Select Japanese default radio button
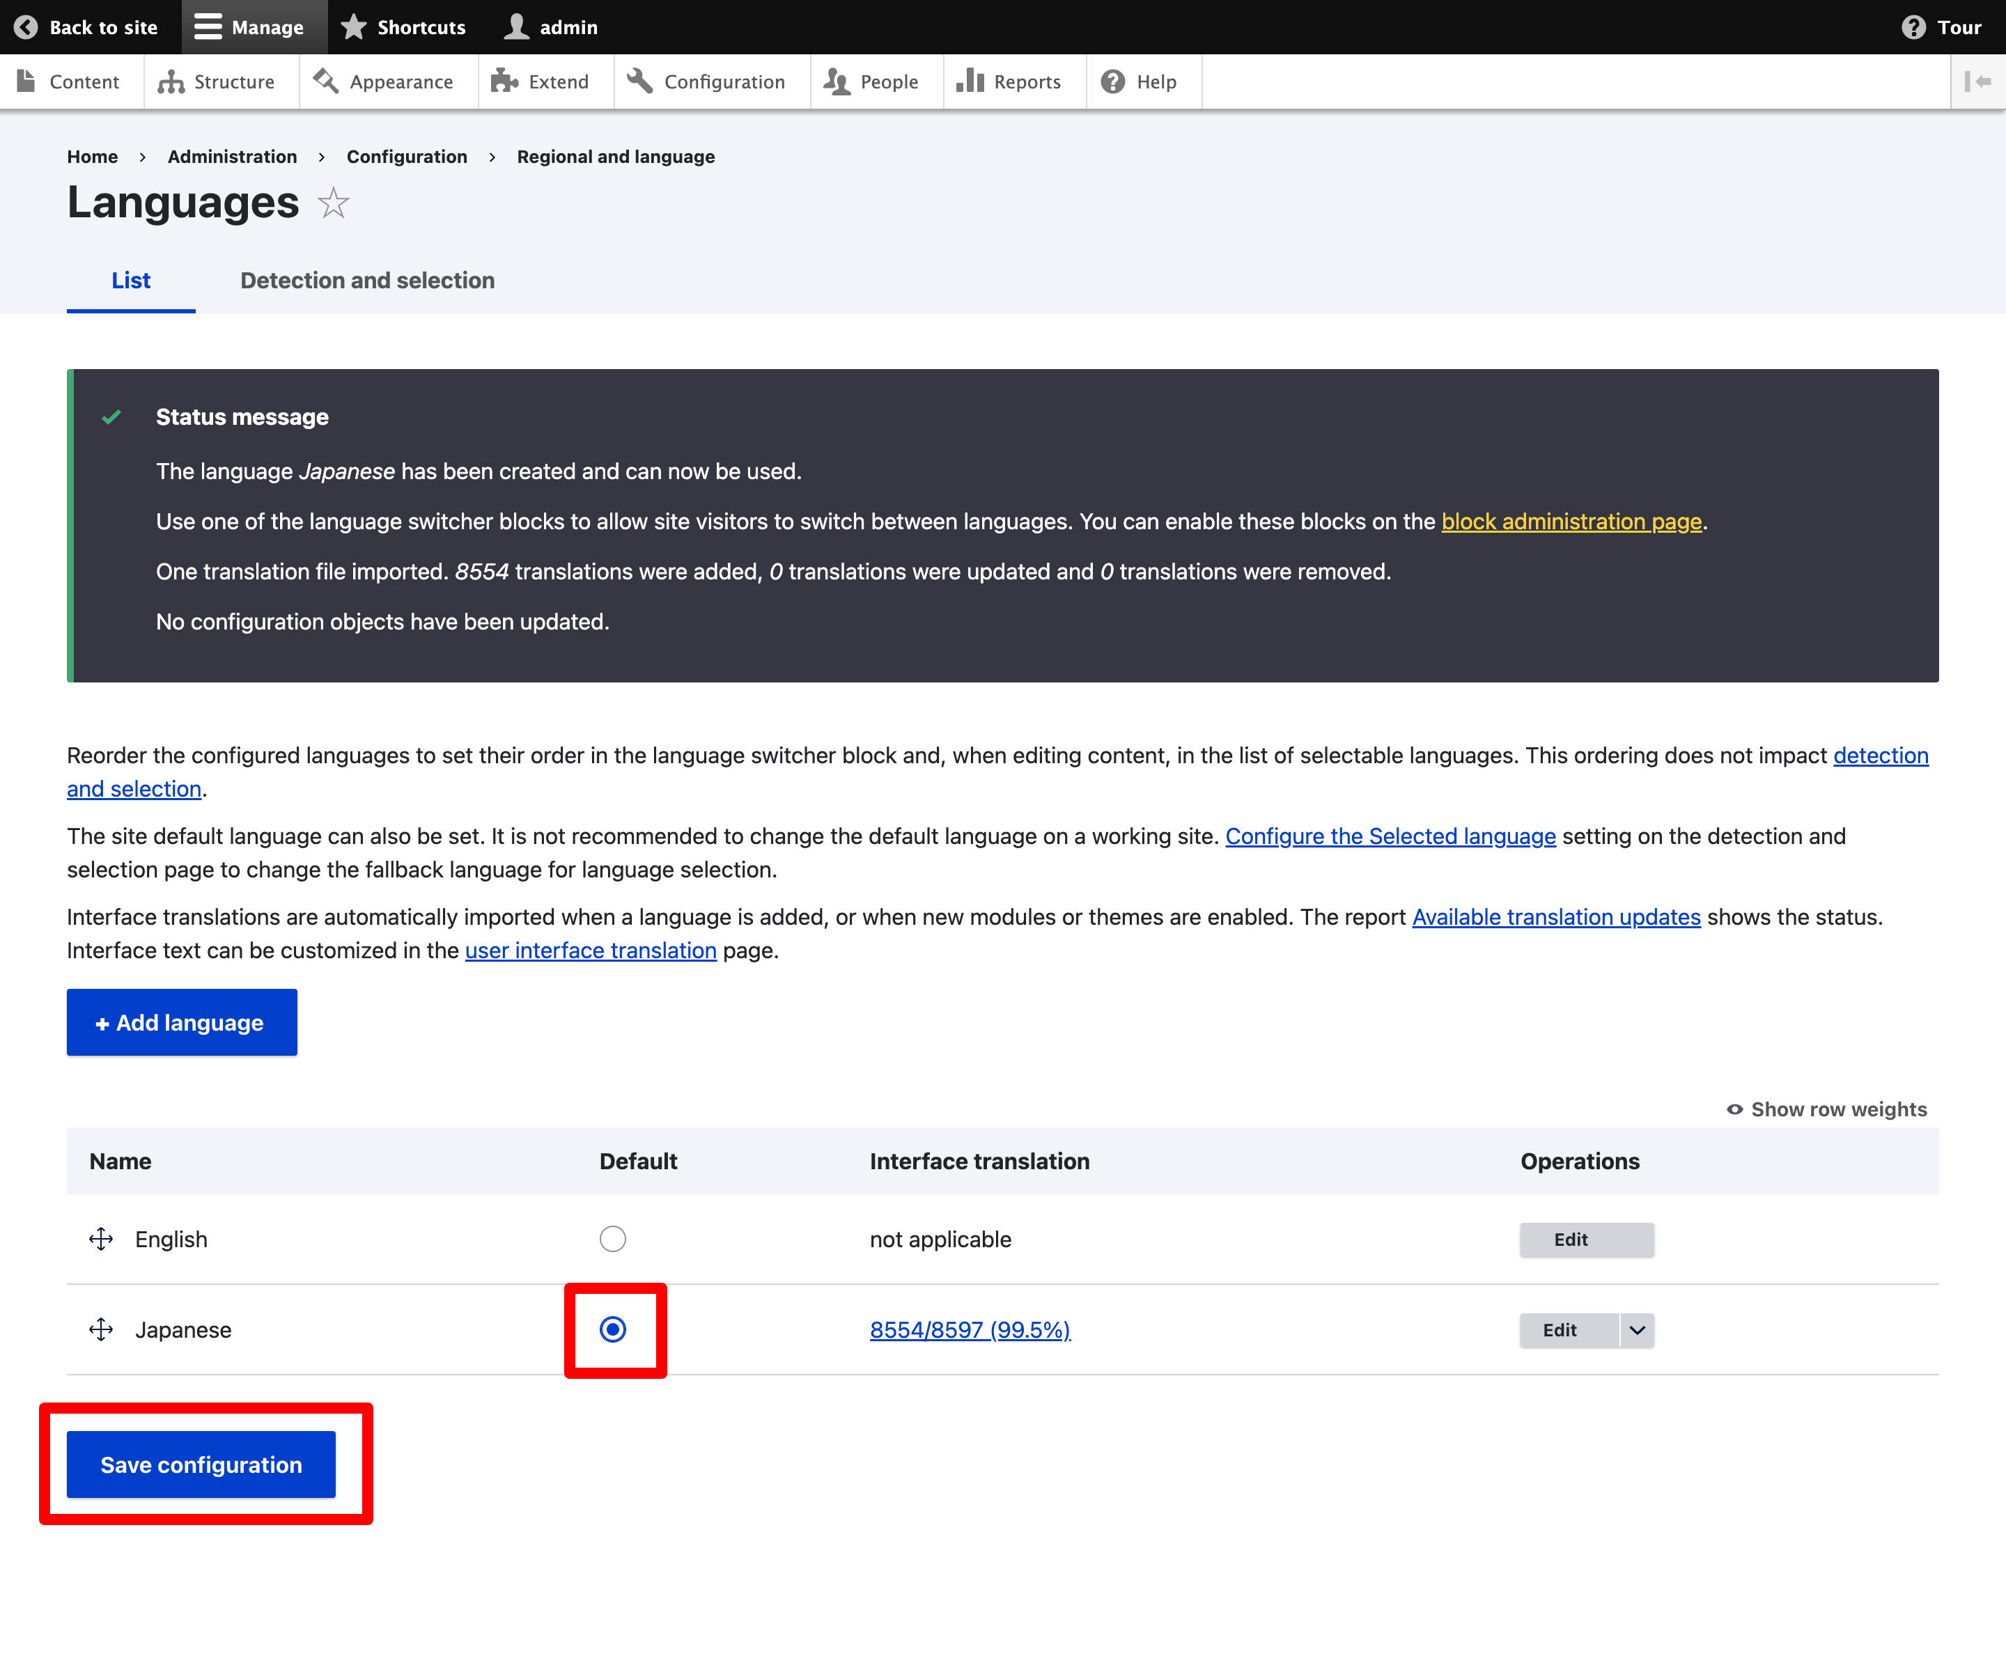The height and width of the screenshot is (1656, 2006). pos(612,1330)
